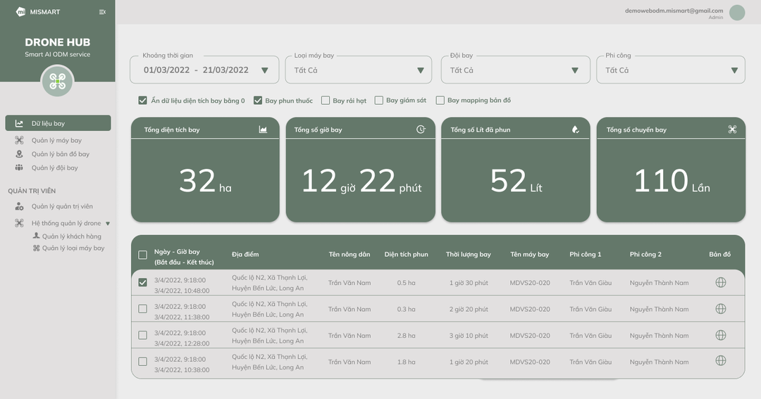Click the 2 giờ 20 phút duration cell
761x399 pixels.
point(469,309)
